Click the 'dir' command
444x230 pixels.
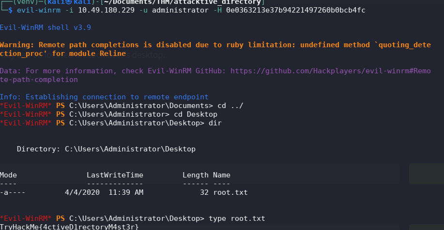[215, 123]
